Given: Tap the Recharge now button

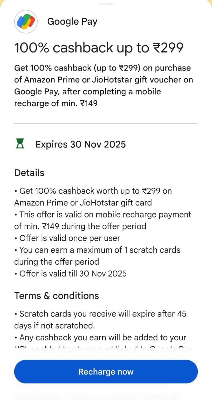Looking at the screenshot, I should [106, 372].
